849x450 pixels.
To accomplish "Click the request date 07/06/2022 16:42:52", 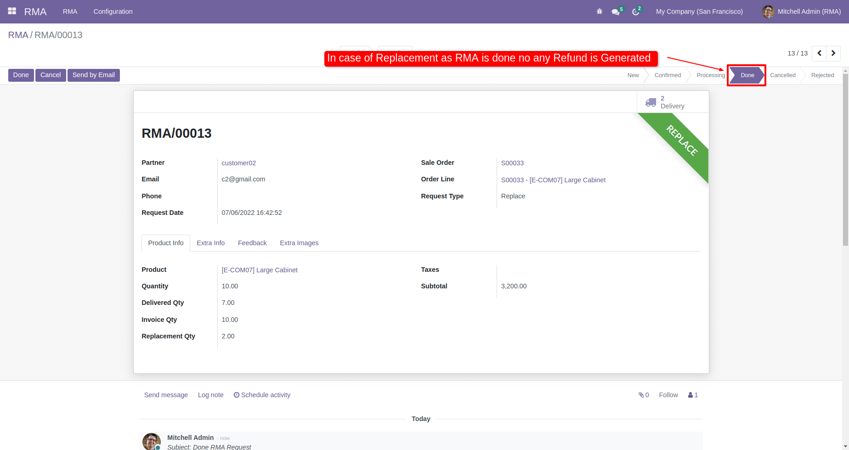I will tap(252, 213).
